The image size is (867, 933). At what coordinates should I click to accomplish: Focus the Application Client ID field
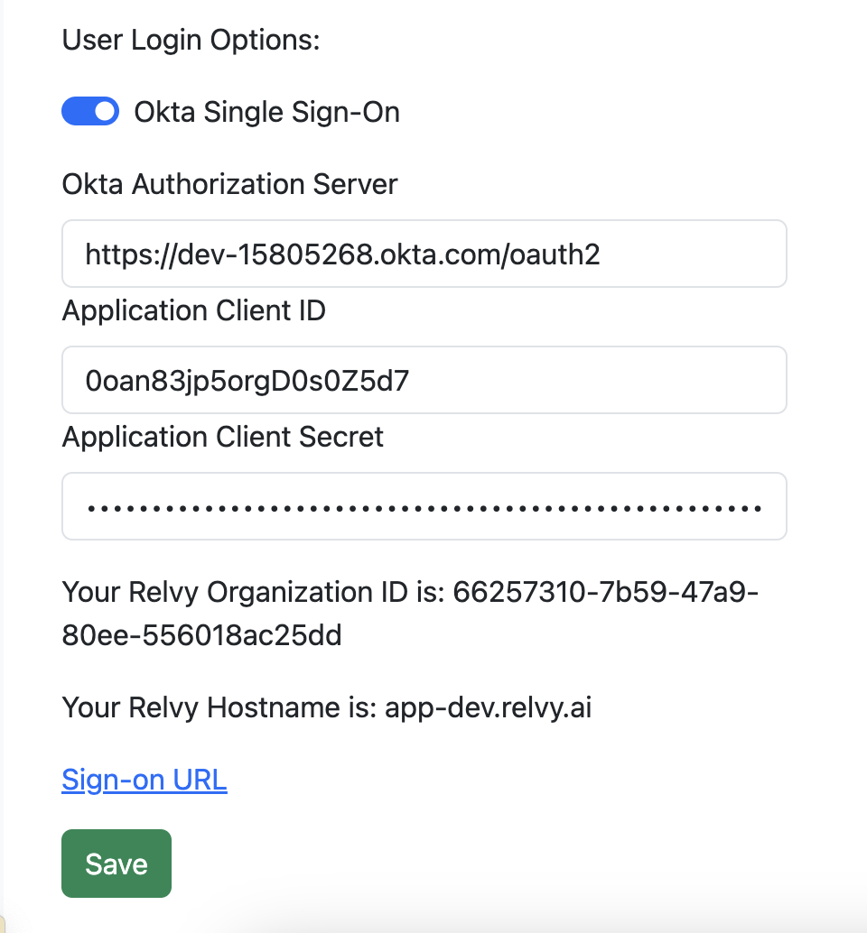tap(424, 380)
